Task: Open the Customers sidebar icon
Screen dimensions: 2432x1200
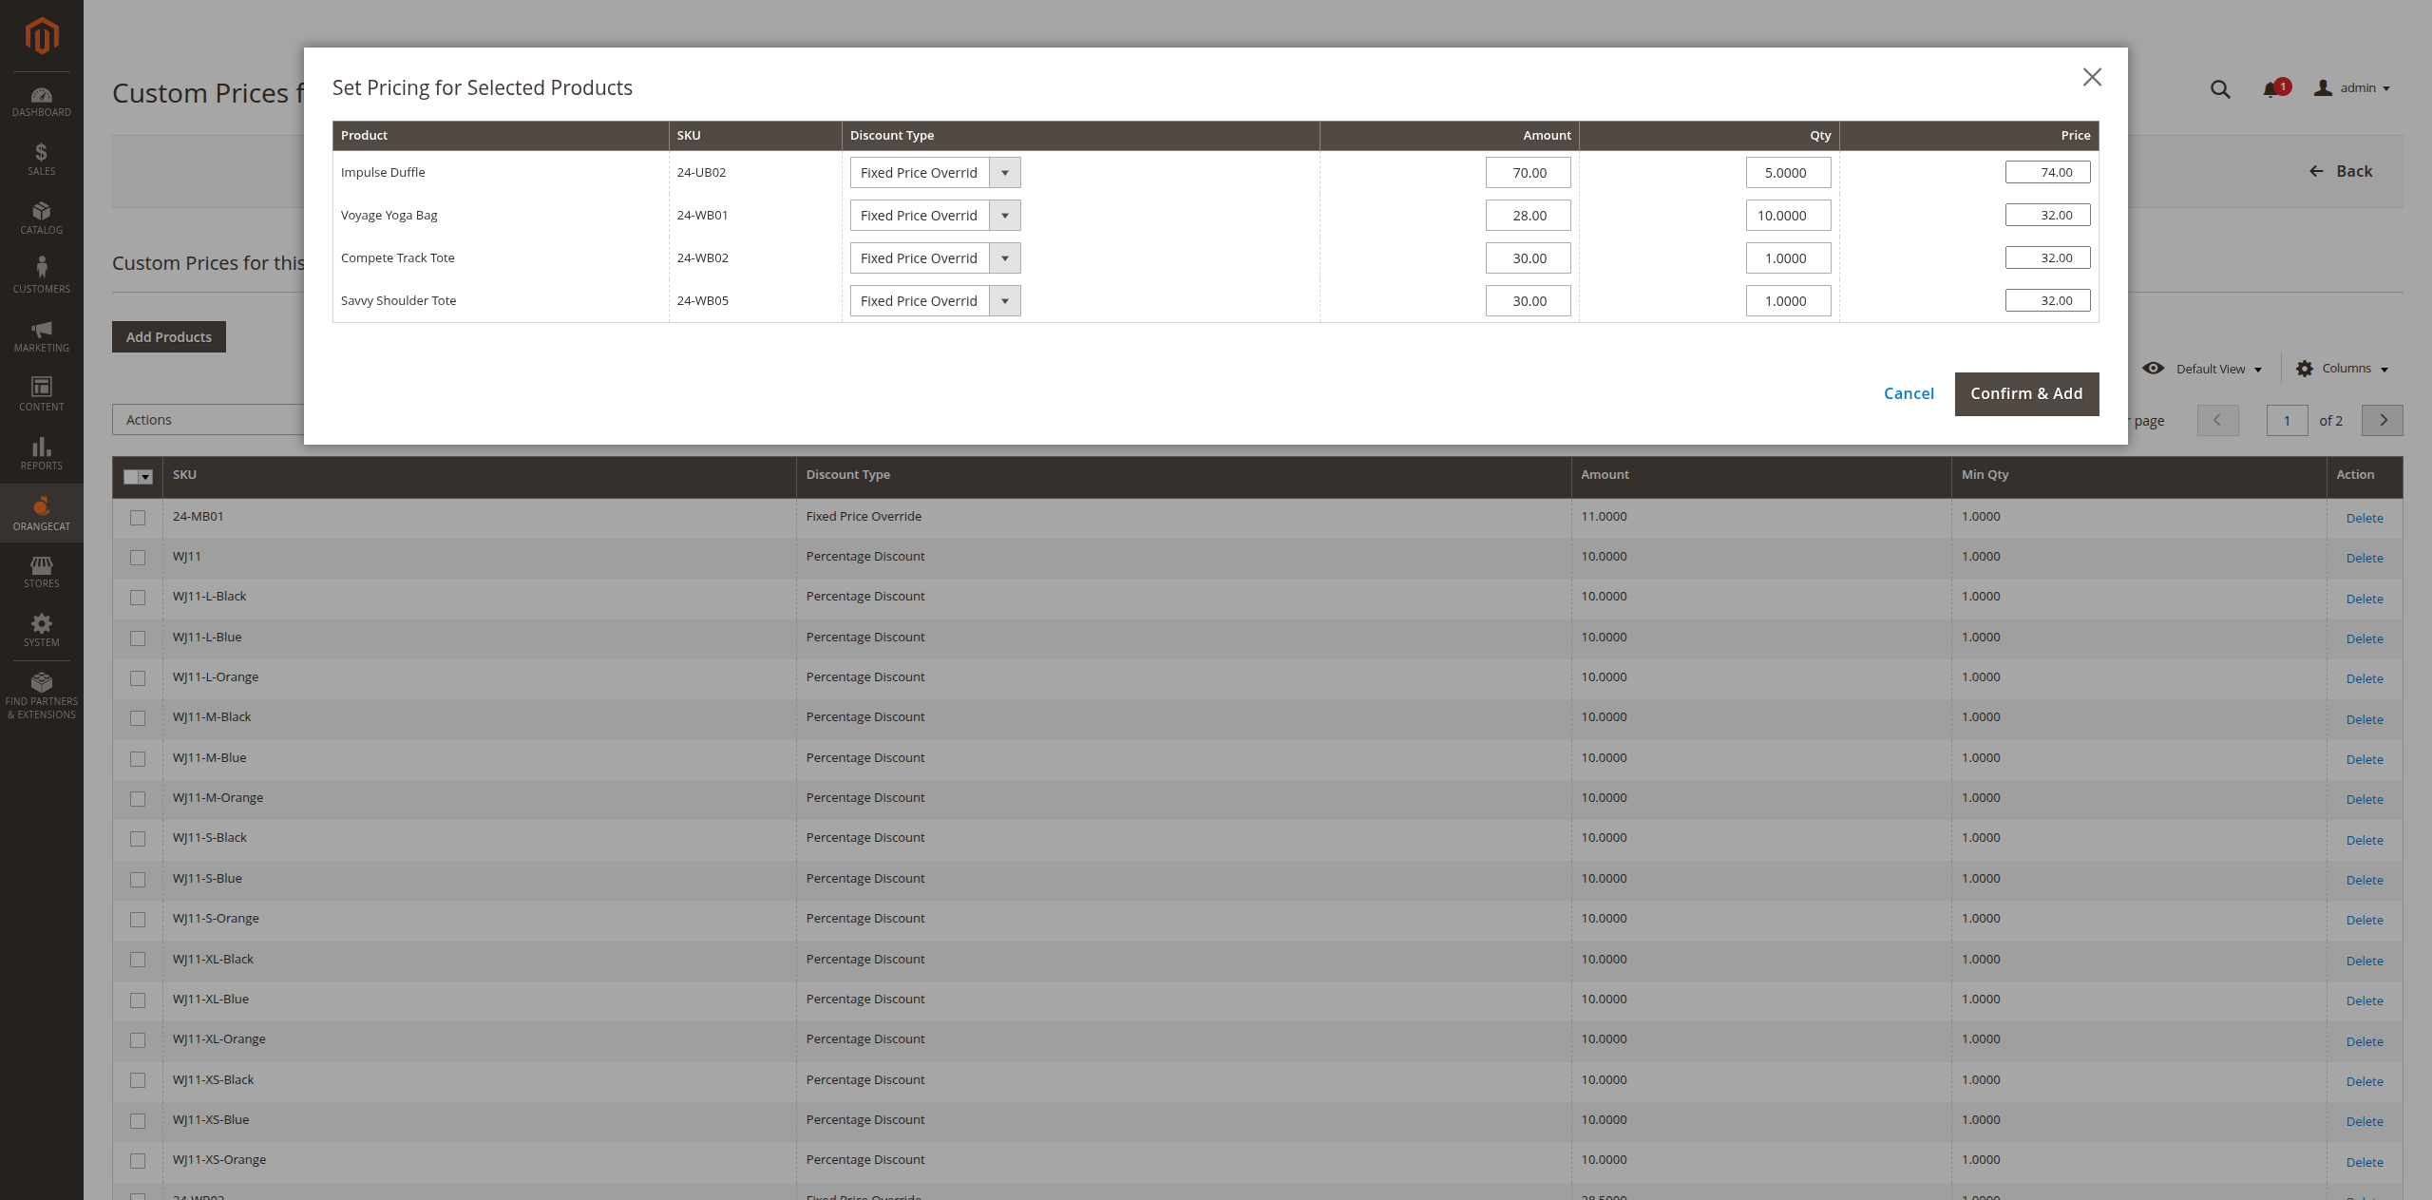Action: tap(41, 276)
